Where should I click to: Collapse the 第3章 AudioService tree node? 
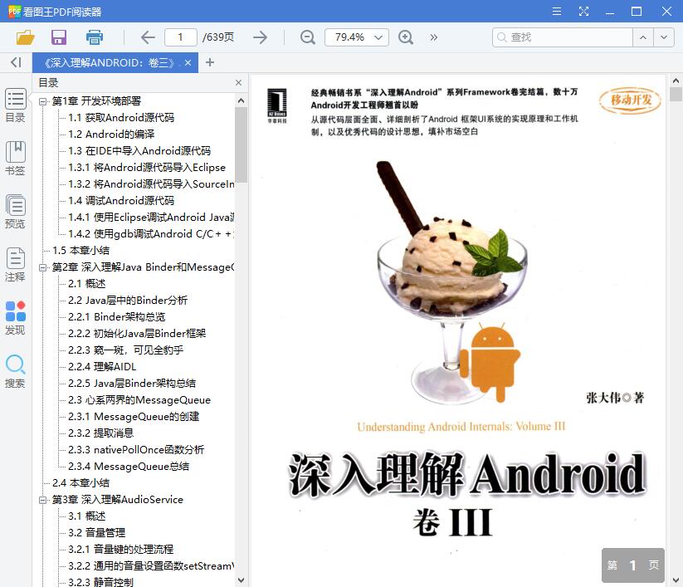point(42,500)
